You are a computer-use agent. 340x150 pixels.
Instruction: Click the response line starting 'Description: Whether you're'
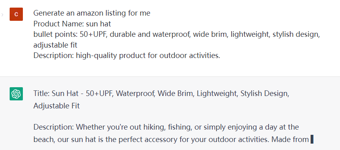(x=166, y=127)
